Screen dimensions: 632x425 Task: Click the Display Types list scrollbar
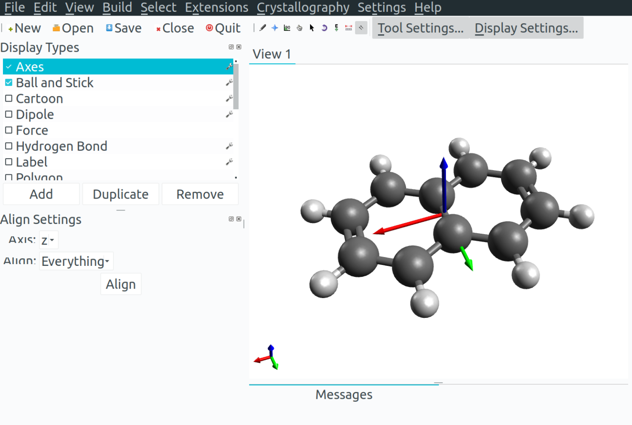pyautogui.click(x=236, y=87)
